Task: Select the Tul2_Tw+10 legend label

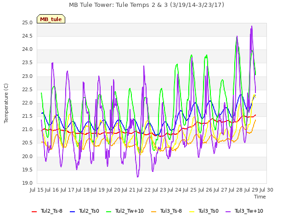Action: (130, 211)
